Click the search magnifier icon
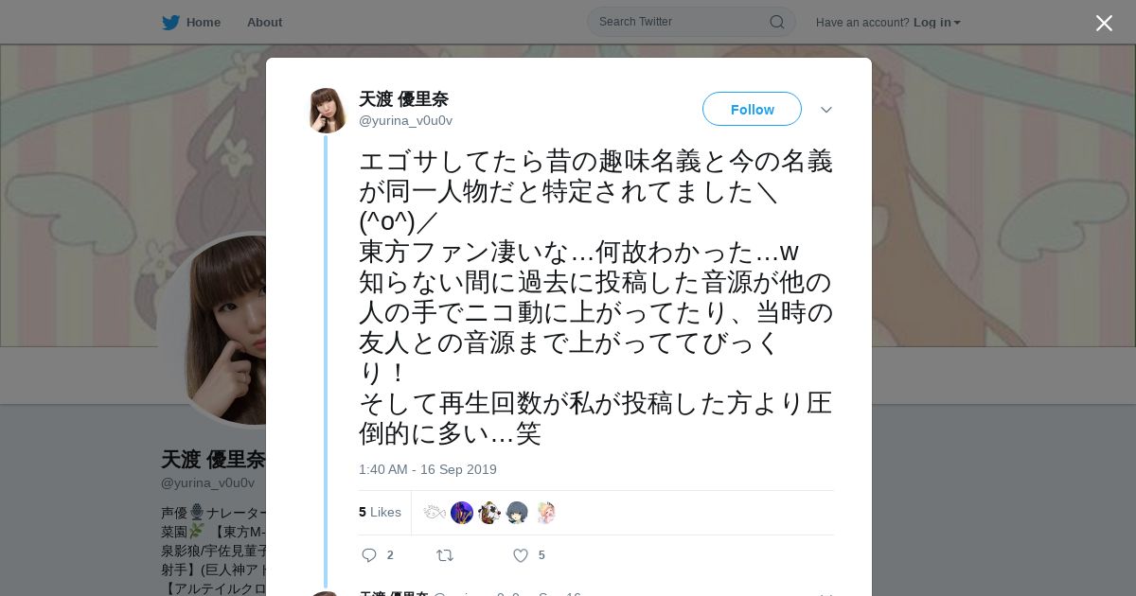Image resolution: width=1136 pixels, height=596 pixels. coord(776,22)
